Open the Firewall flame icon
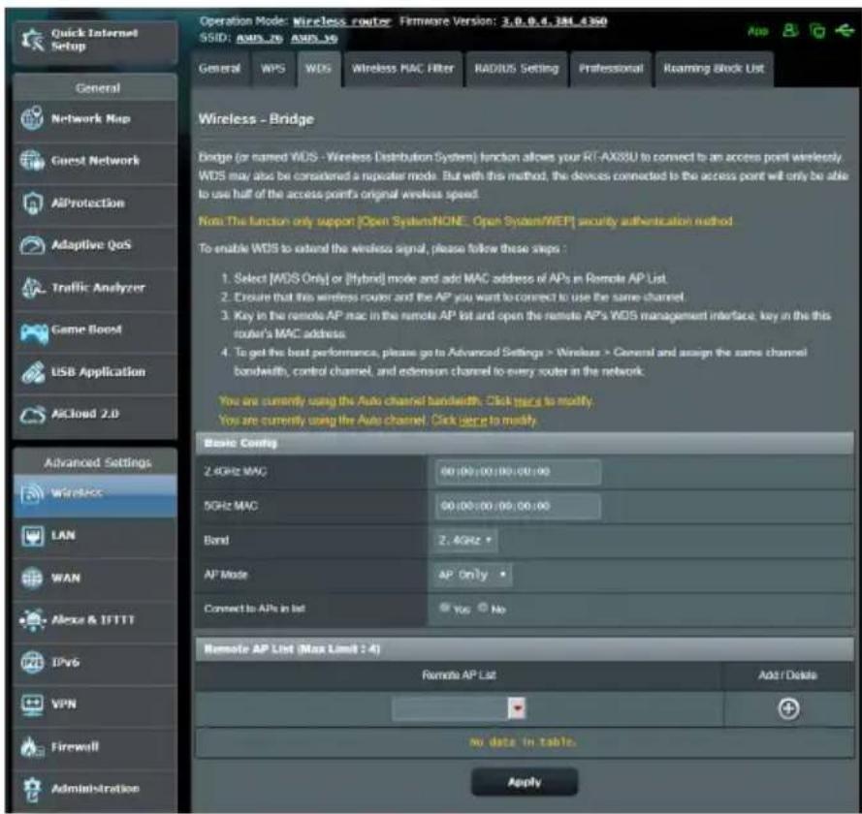Image resolution: width=862 pixels, height=814 pixels. click(31, 747)
